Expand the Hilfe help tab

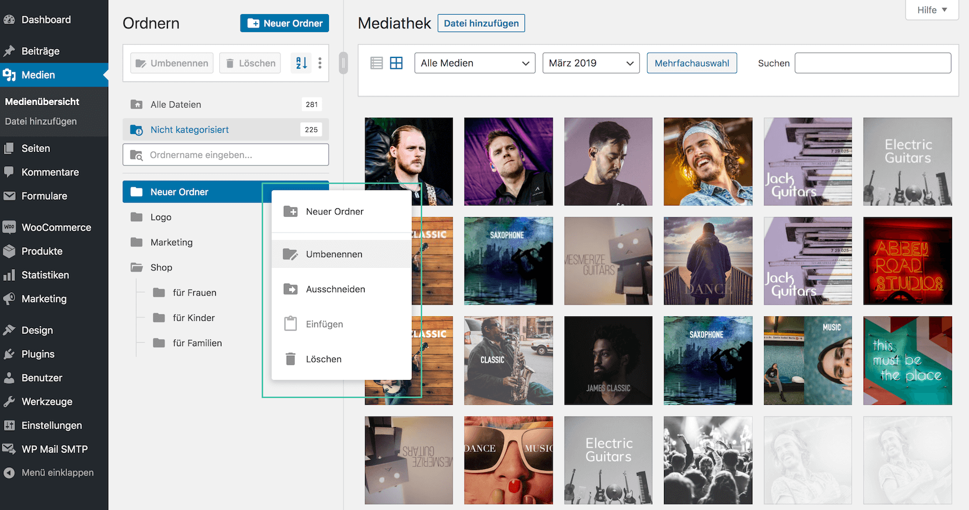tap(932, 10)
